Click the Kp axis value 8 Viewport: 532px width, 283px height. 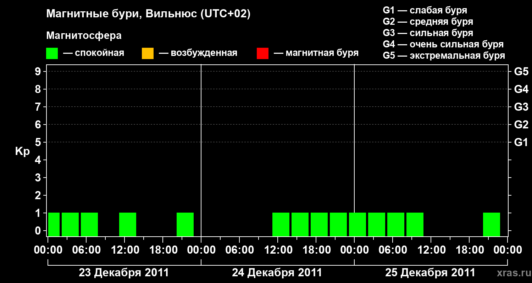click(x=39, y=89)
